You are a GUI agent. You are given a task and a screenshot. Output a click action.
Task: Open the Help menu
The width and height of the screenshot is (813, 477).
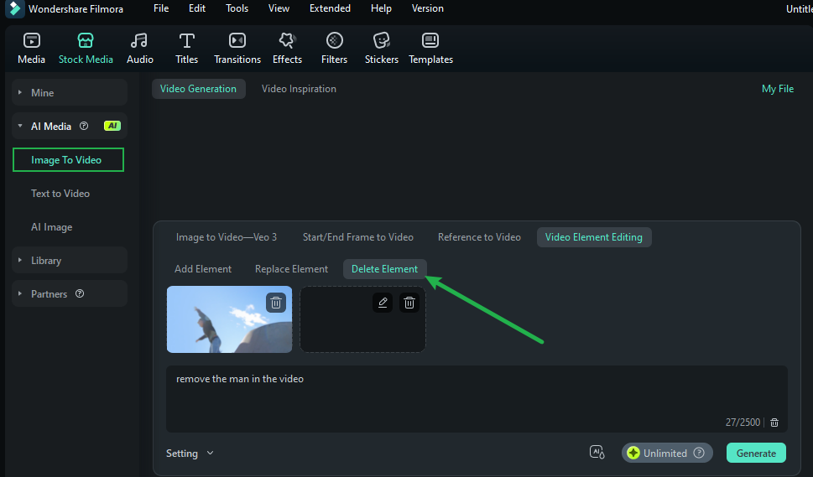[x=381, y=8]
